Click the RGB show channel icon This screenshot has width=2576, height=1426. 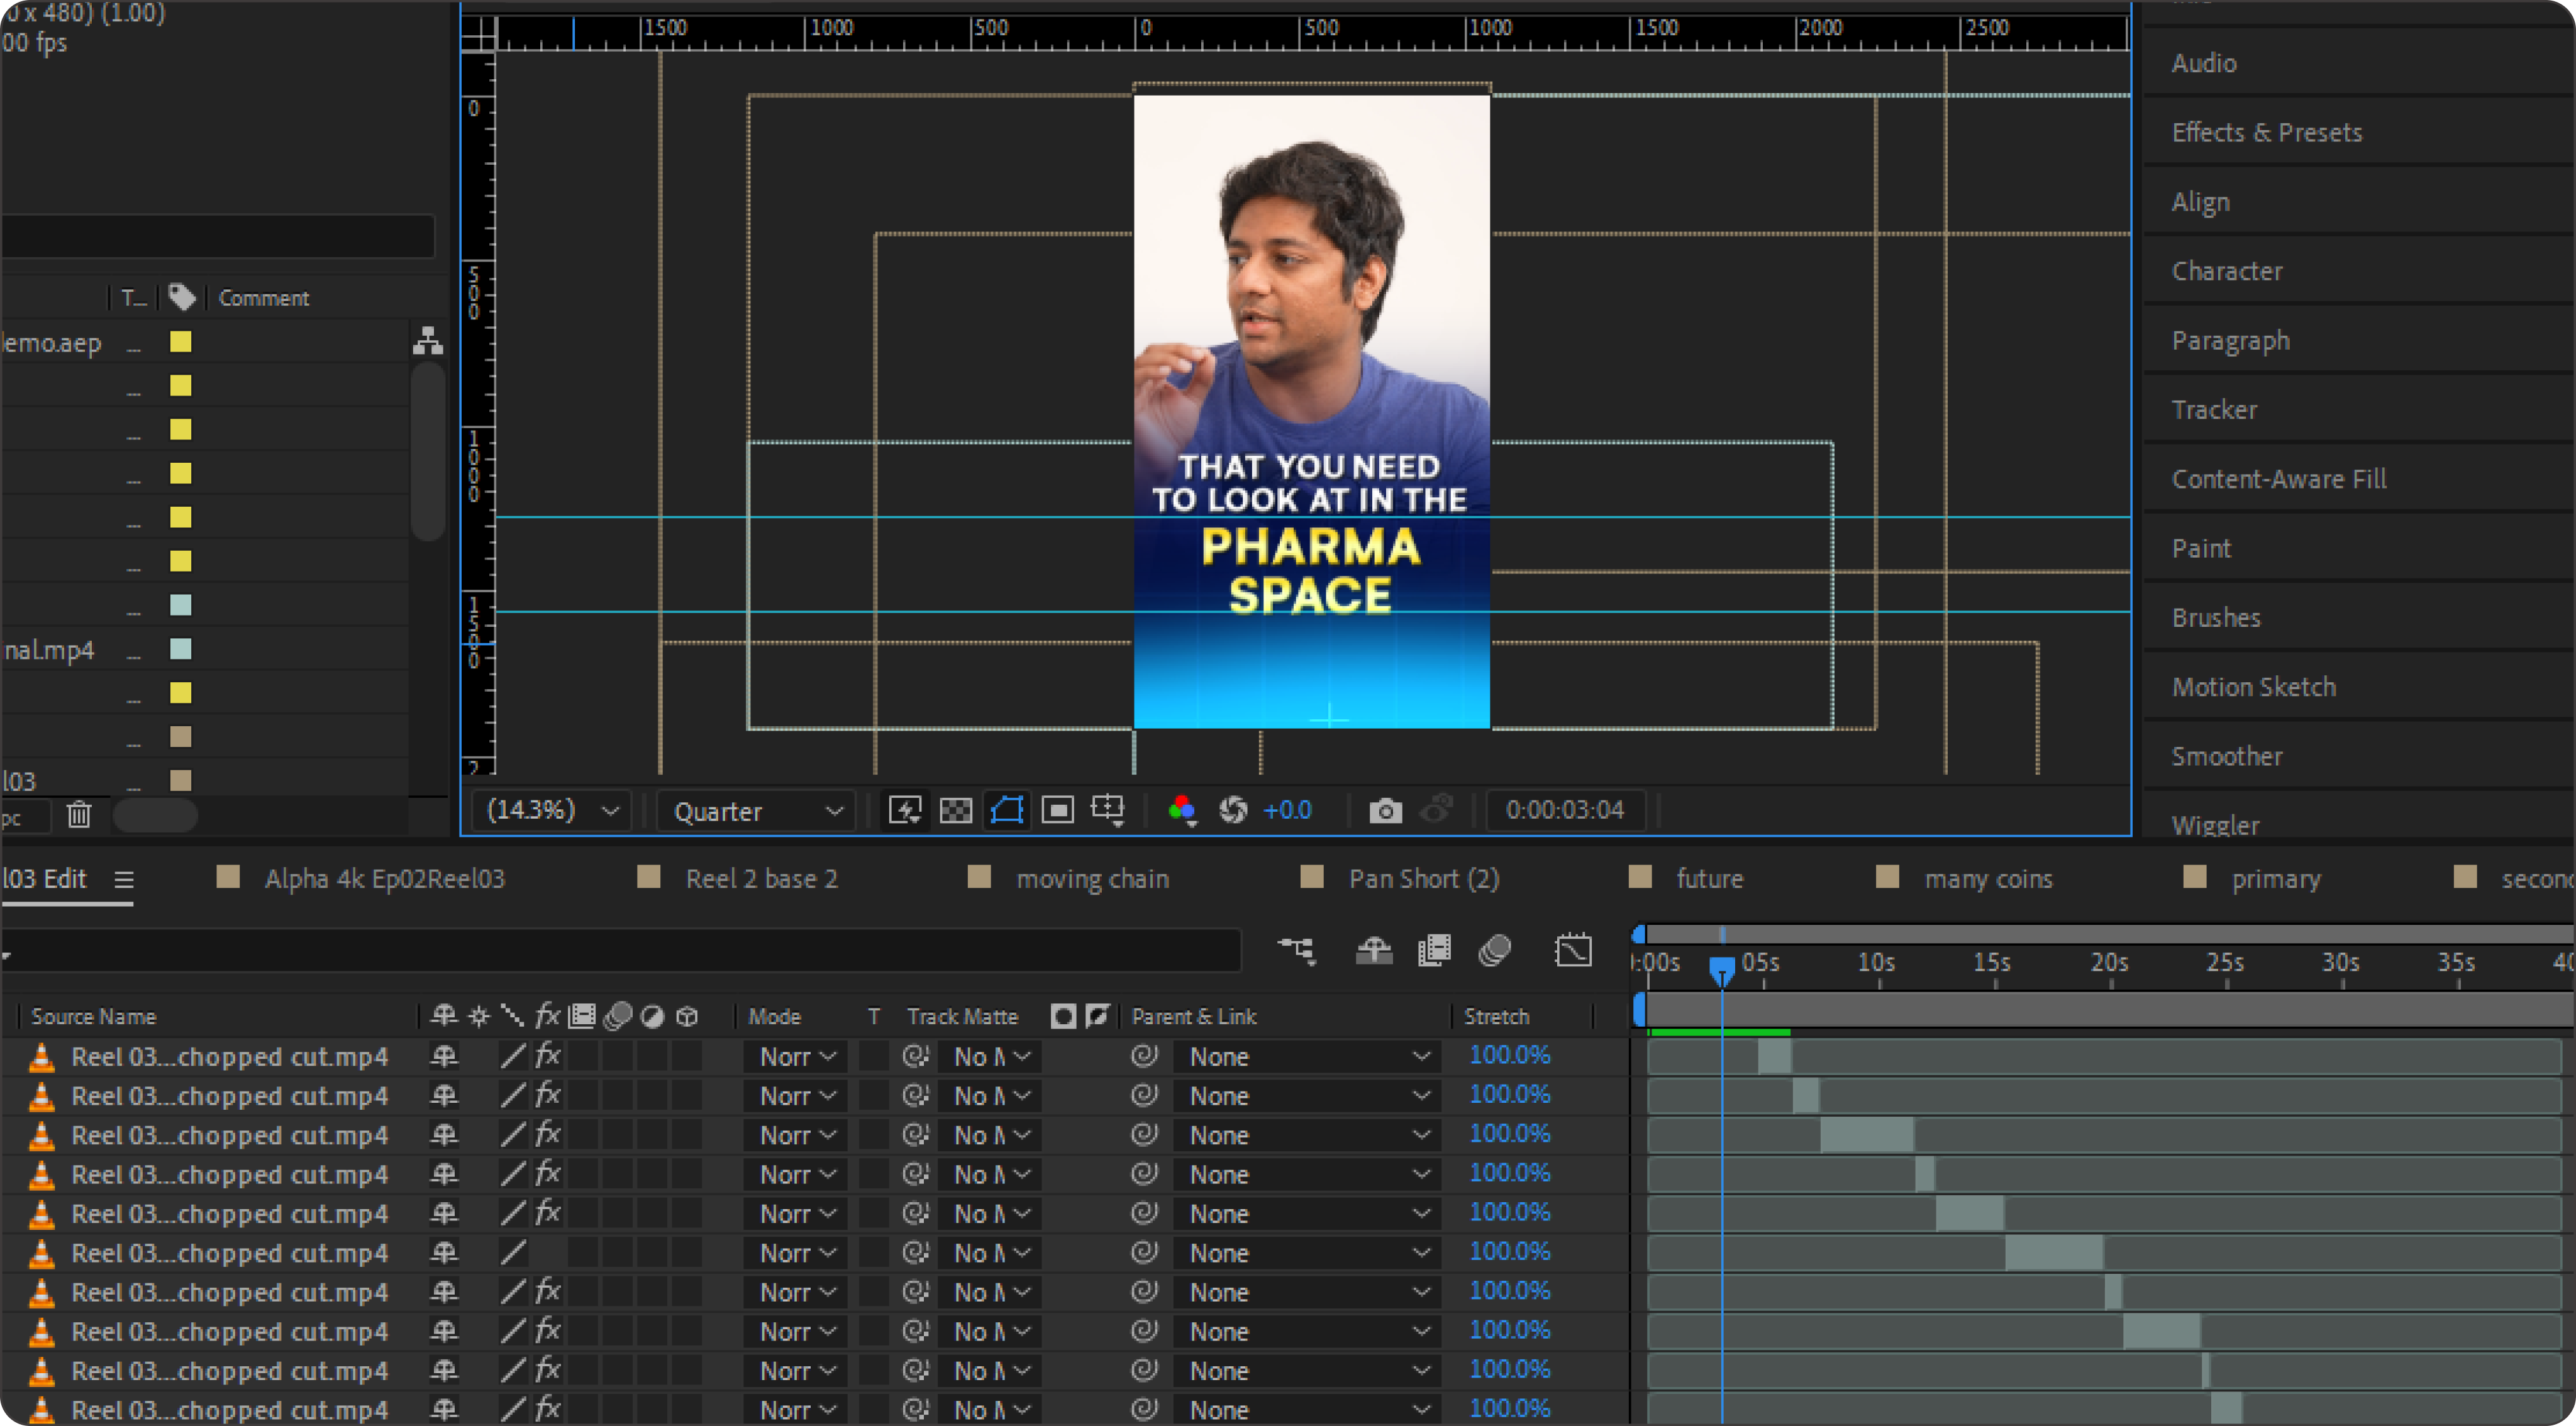point(1182,810)
